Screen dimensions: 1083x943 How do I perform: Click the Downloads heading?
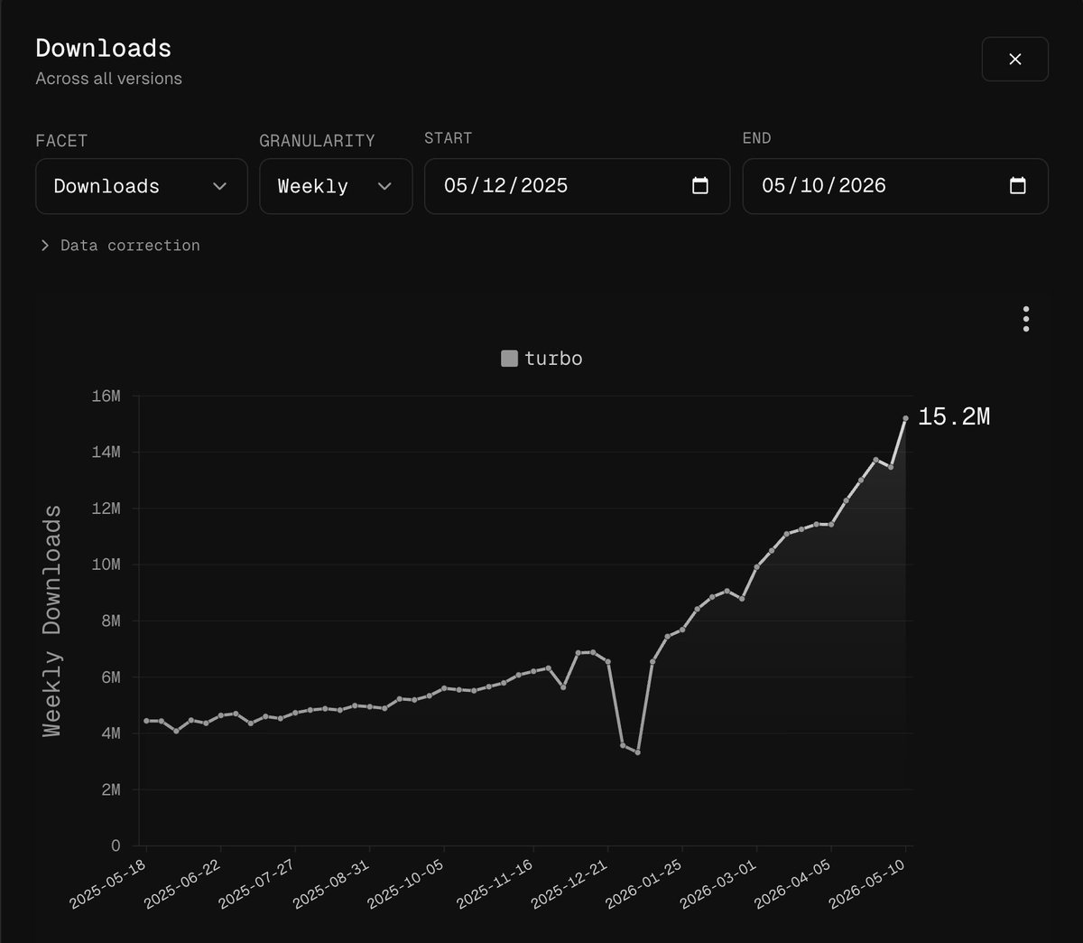coord(104,48)
